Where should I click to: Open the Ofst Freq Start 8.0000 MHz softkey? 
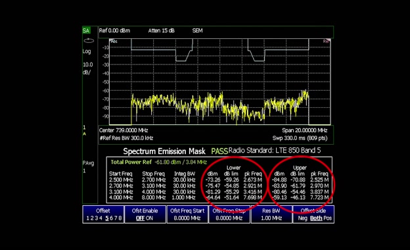187,214
